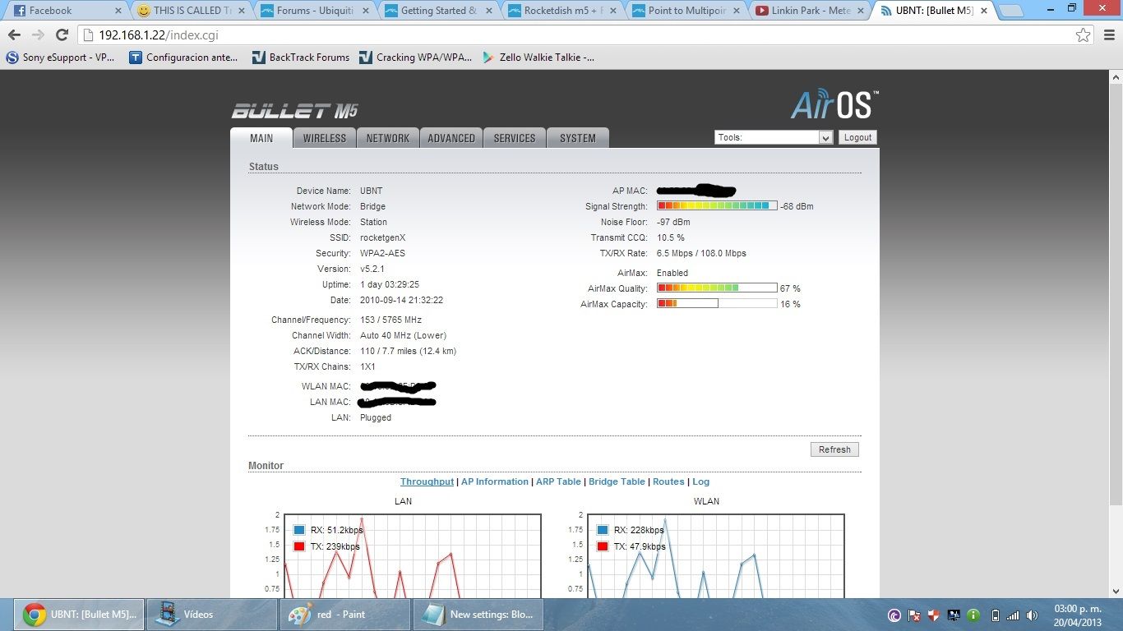Click inside the browser address bar
Screen dimensions: 1123x631
(x=329, y=35)
